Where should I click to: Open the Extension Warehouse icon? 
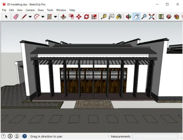(177, 17)
